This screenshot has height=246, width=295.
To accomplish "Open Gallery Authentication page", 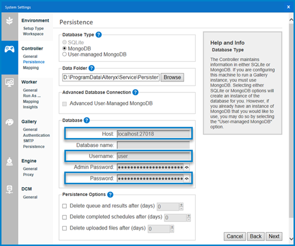I will (x=36, y=136).
